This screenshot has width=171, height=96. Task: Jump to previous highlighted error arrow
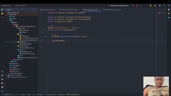coord(163,13)
